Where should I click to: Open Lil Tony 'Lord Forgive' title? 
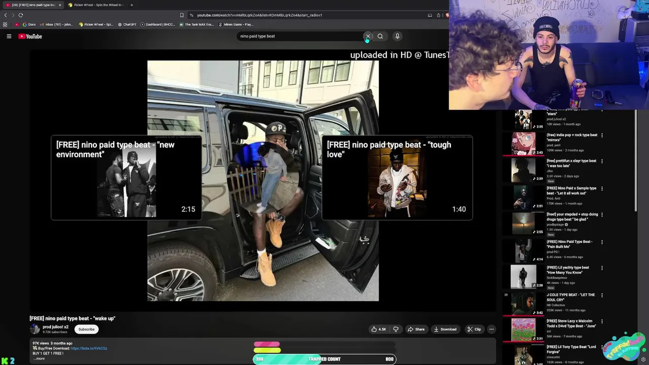(x=571, y=349)
